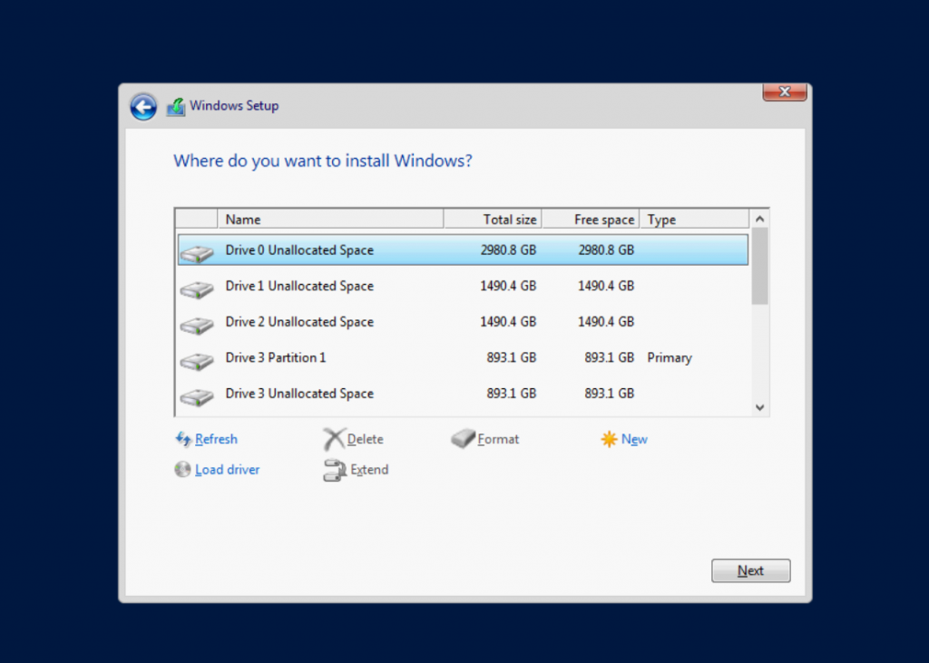Select Drive 3 Unallocated Space row
This screenshot has height=663, width=929.
(x=463, y=394)
